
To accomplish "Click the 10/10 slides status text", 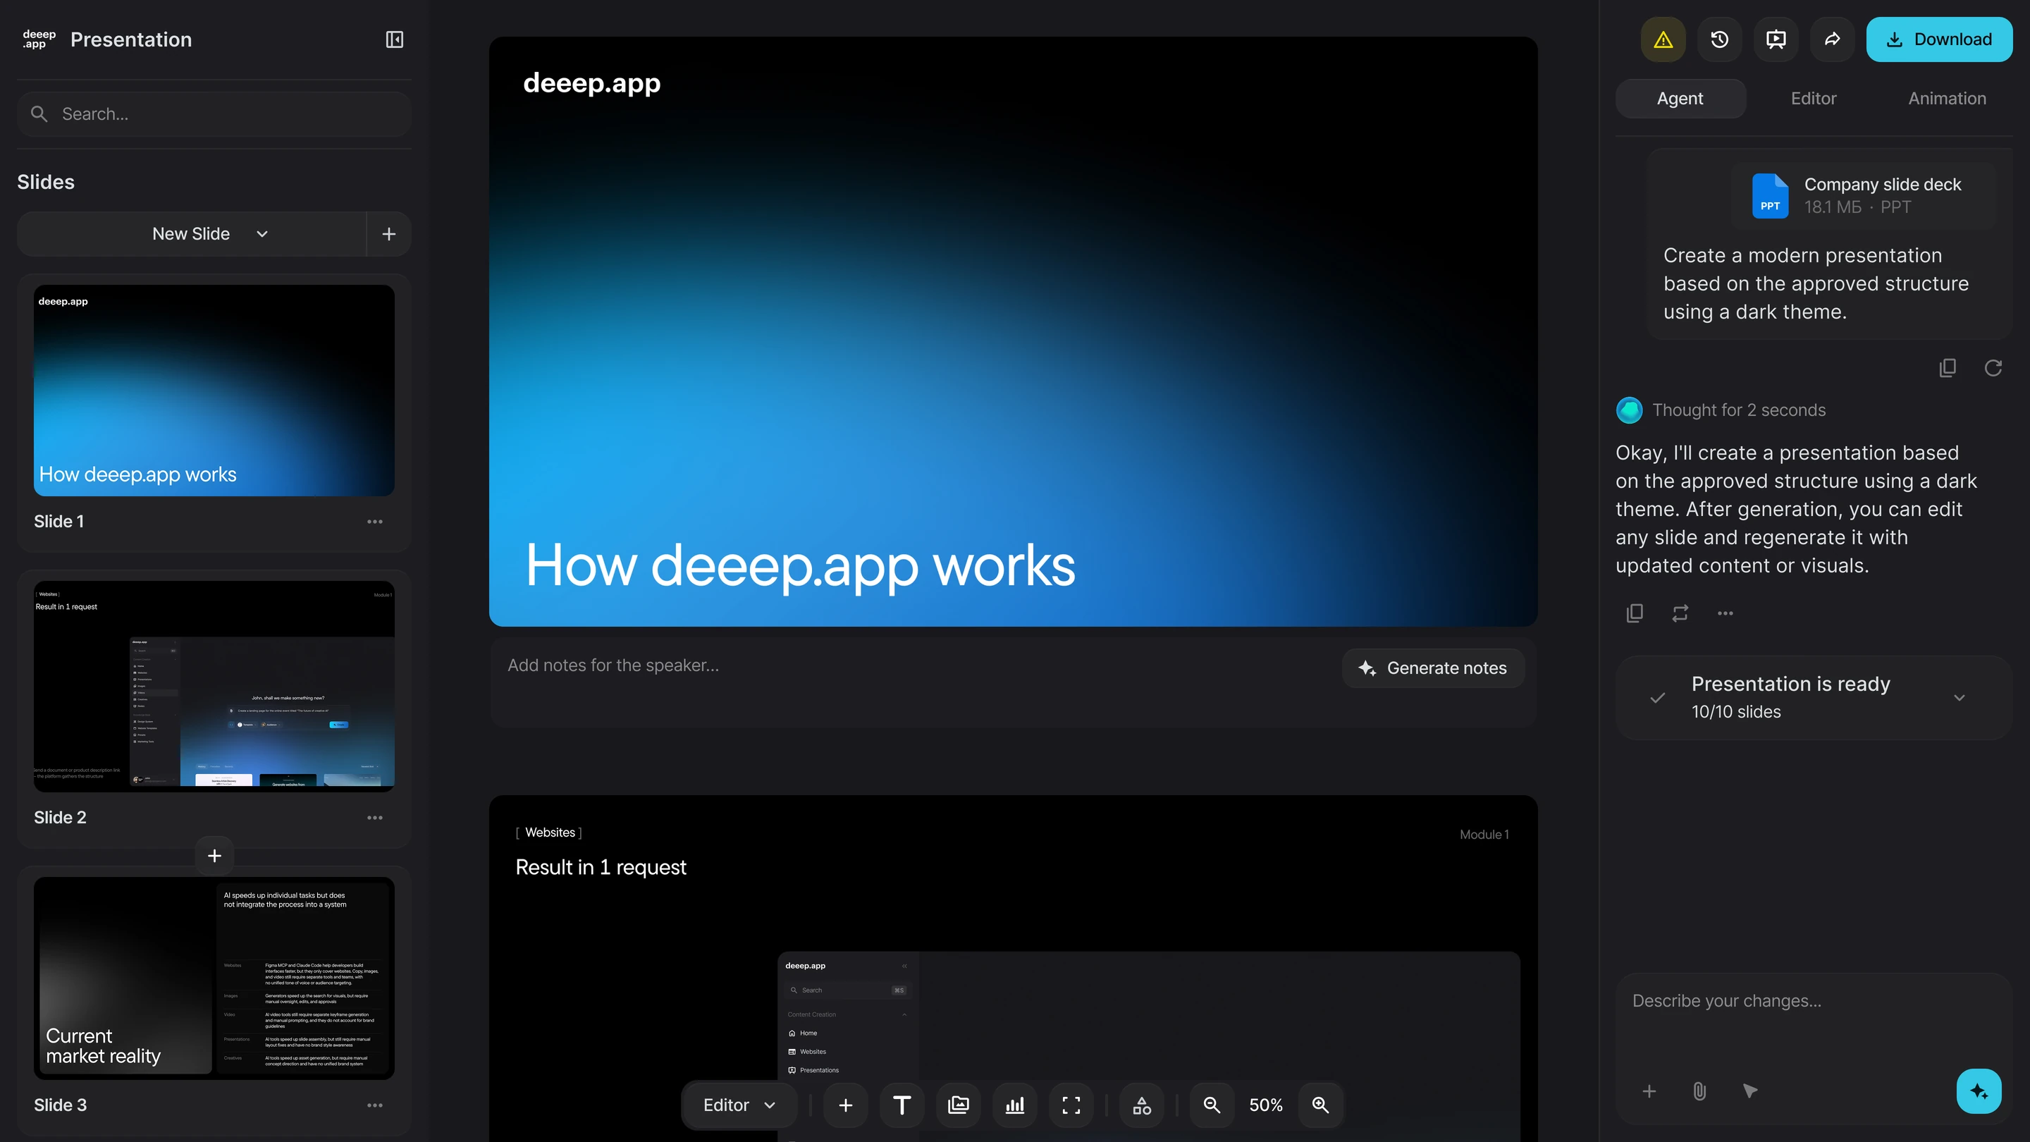I will [1736, 712].
